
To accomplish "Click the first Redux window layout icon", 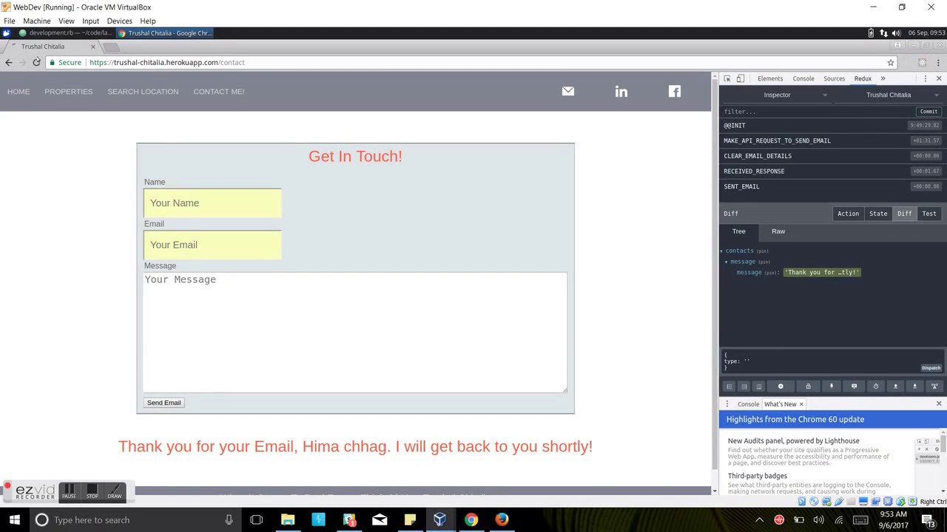I will point(729,386).
